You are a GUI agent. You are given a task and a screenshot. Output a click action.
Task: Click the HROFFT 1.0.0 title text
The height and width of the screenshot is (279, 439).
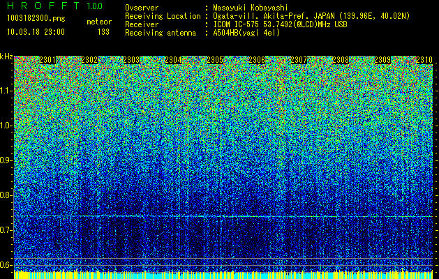(x=54, y=6)
